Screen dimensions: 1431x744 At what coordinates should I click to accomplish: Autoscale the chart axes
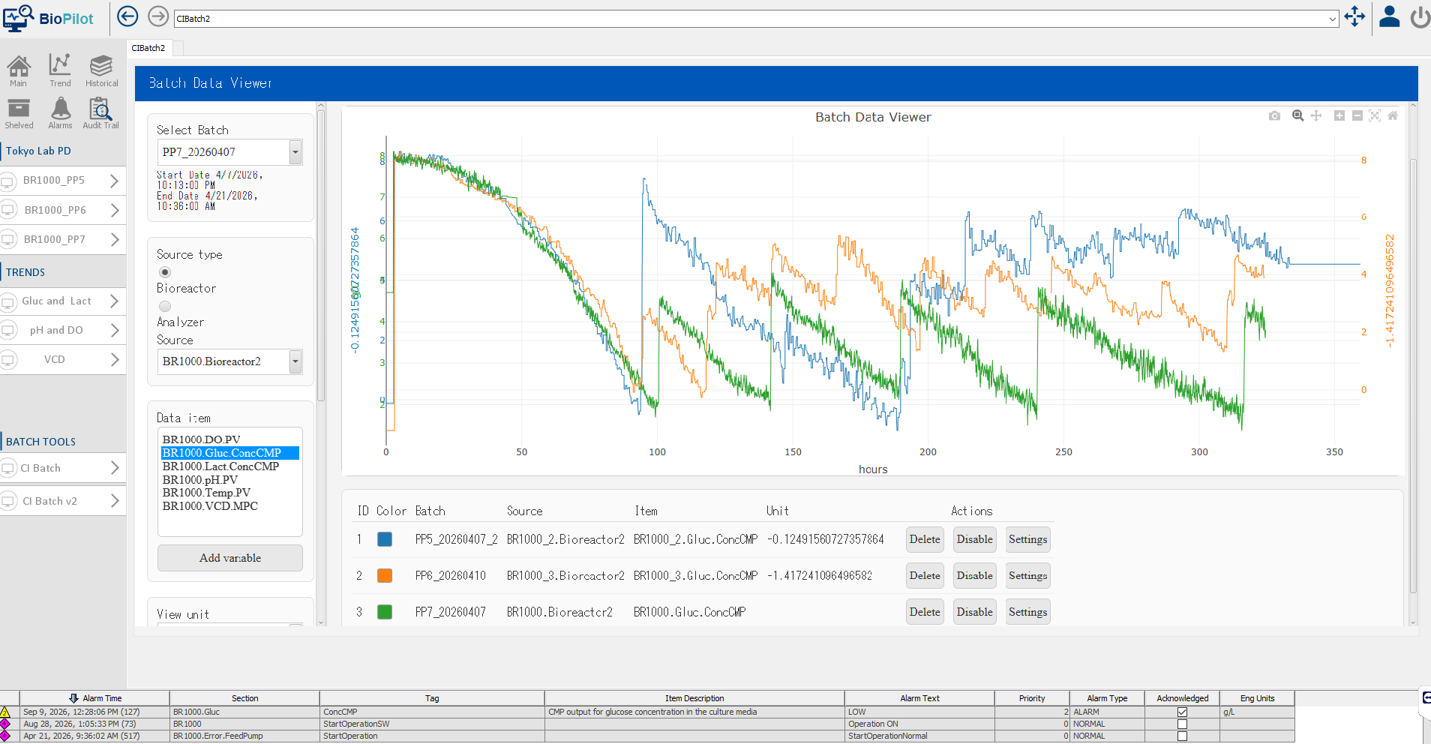[1375, 115]
